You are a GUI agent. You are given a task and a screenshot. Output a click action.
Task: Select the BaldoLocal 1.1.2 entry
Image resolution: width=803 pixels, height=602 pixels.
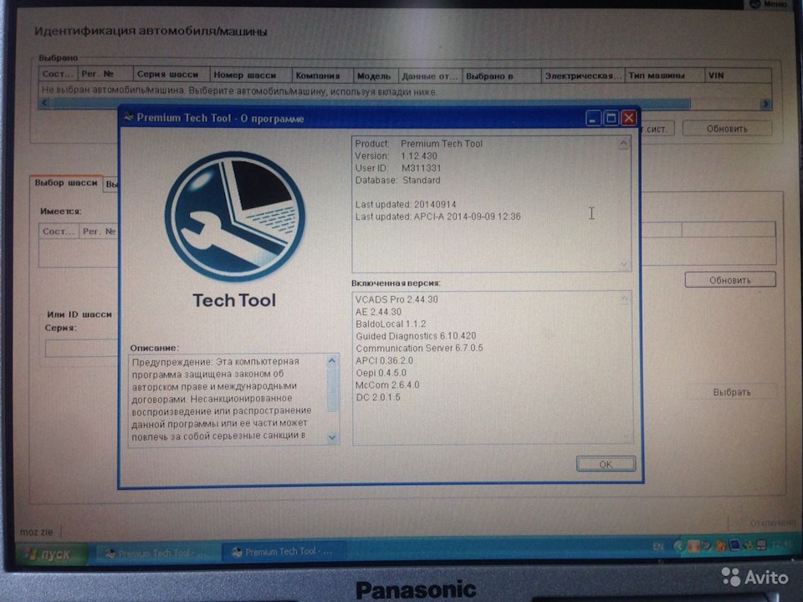coord(391,324)
